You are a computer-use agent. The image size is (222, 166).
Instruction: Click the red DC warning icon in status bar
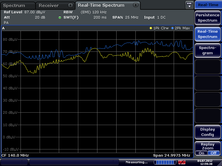pos(182,162)
